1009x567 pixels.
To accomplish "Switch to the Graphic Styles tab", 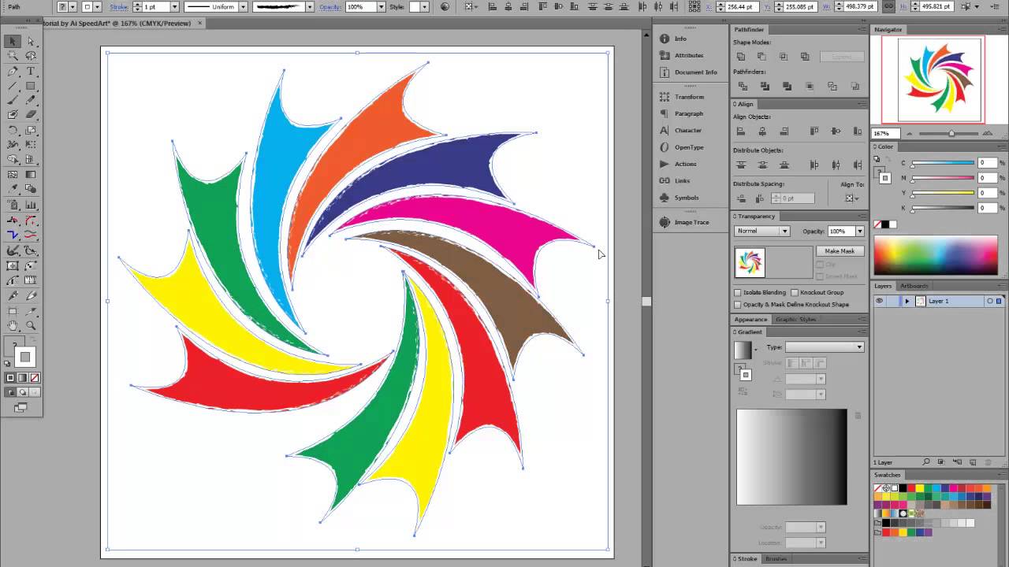I will pyautogui.click(x=796, y=319).
